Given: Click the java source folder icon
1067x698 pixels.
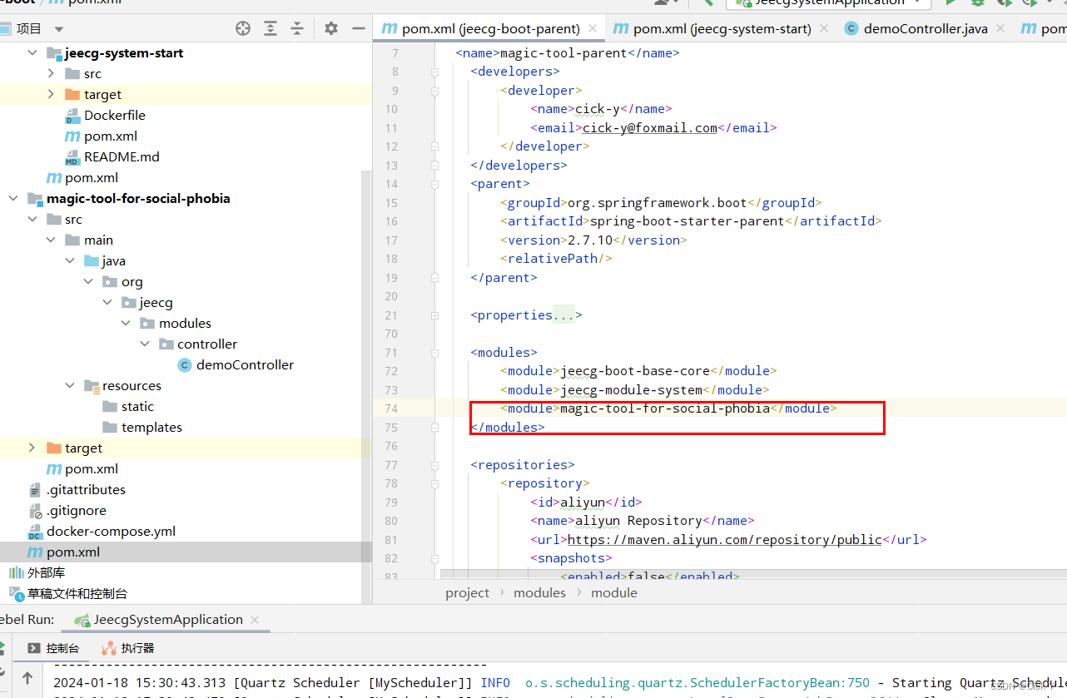Looking at the screenshot, I should coord(92,260).
